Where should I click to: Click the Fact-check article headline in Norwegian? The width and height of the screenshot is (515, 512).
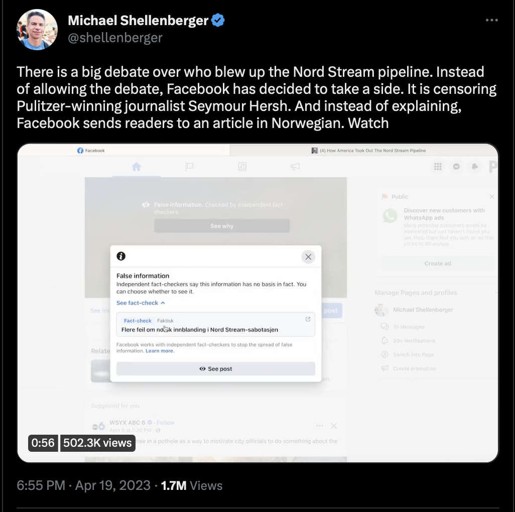coord(200,330)
